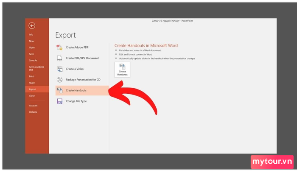Image resolution: width=297 pixels, height=173 pixels.
Task: Click the Create Handouts big button
Action: 122,70
